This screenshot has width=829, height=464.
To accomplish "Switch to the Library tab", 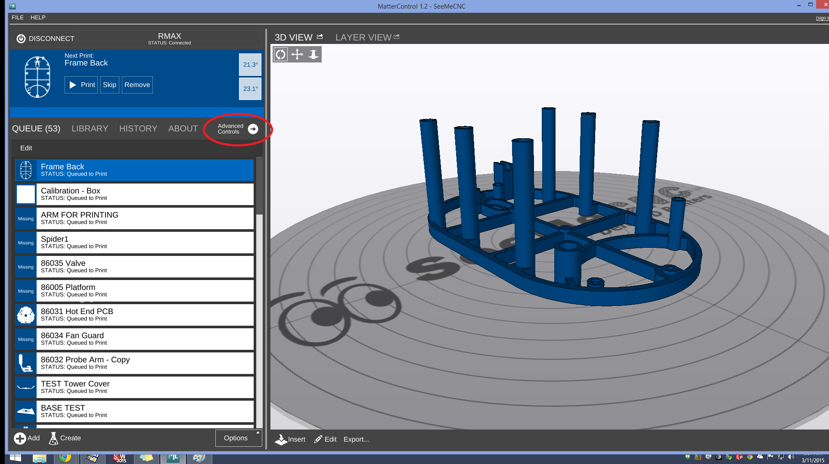I will point(90,129).
